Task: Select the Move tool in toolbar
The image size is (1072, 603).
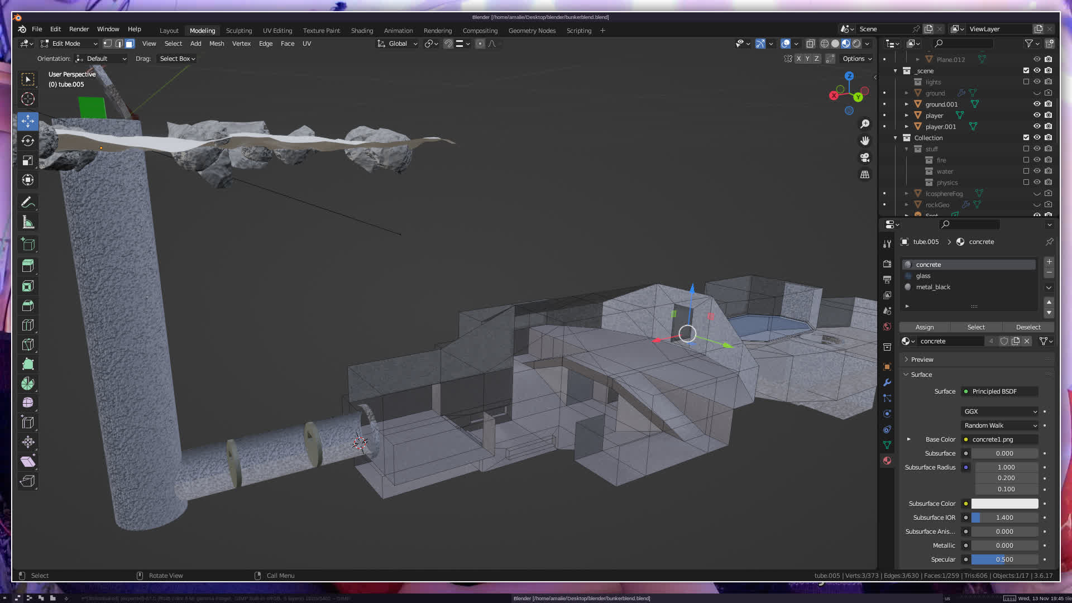Action: (28, 121)
